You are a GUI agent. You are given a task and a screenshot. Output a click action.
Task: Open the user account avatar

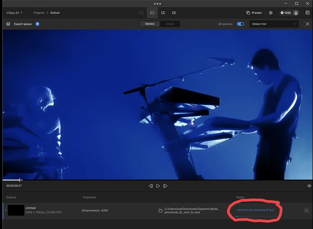296,13
